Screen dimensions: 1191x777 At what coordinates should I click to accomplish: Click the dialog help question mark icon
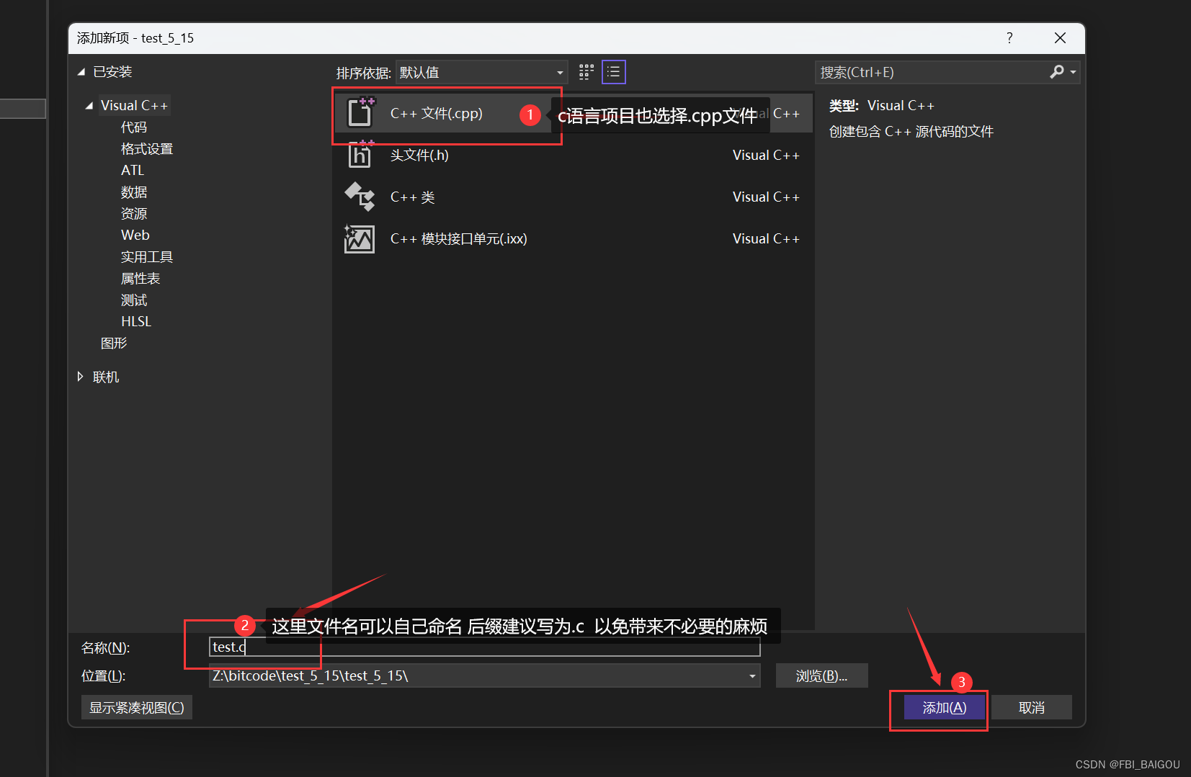(x=1009, y=37)
